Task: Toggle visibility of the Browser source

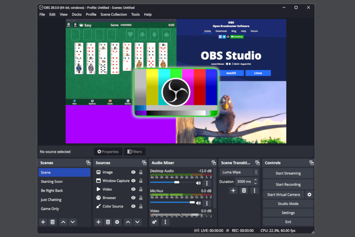Action: tap(133, 198)
